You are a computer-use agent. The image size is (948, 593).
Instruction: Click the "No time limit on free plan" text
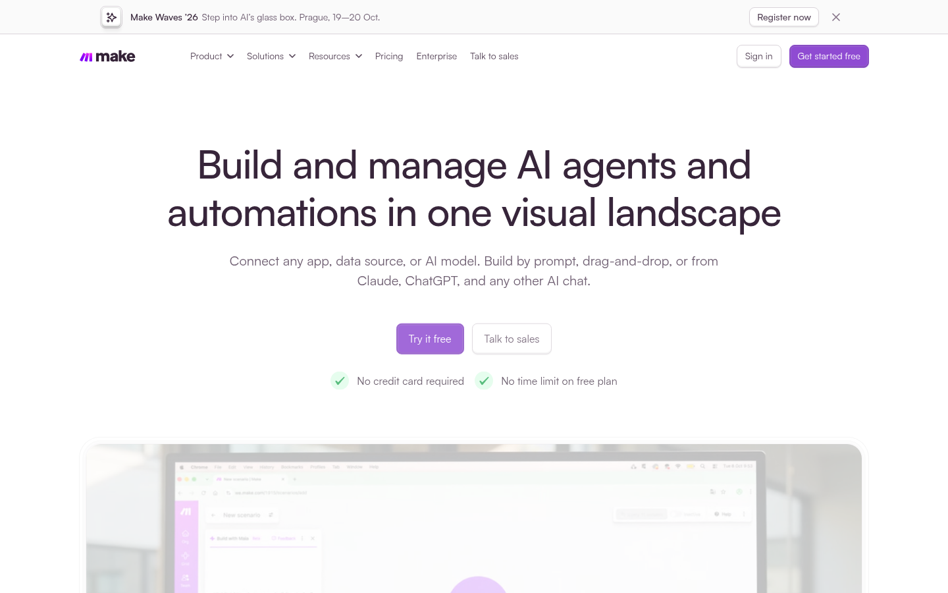559,381
